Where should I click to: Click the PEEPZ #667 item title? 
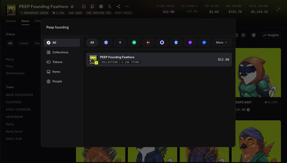(x=243, y=103)
